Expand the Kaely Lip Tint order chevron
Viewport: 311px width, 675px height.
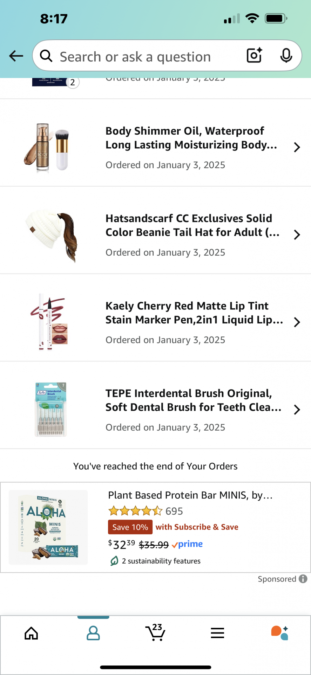(x=297, y=322)
